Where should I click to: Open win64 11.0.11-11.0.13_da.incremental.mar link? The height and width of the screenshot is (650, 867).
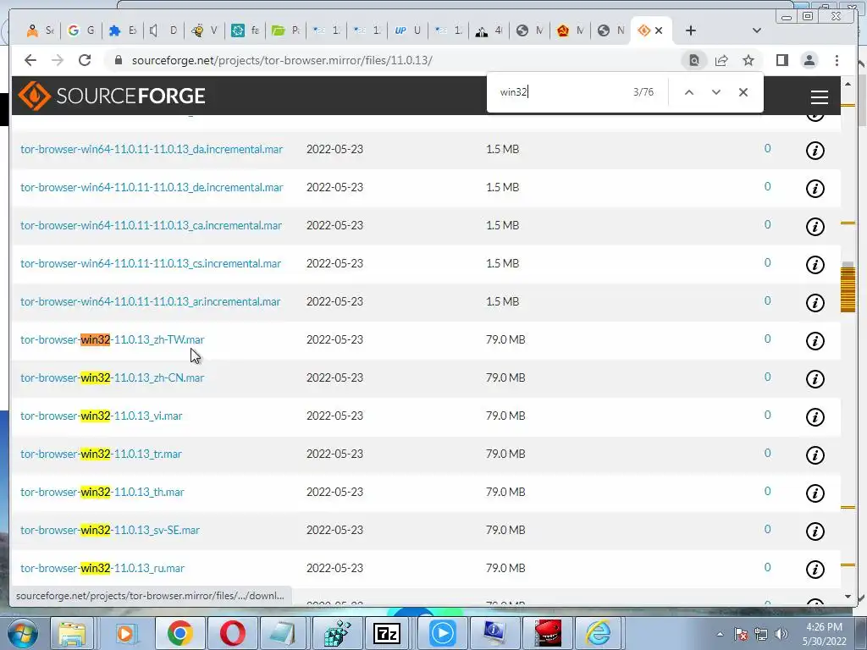click(x=152, y=149)
